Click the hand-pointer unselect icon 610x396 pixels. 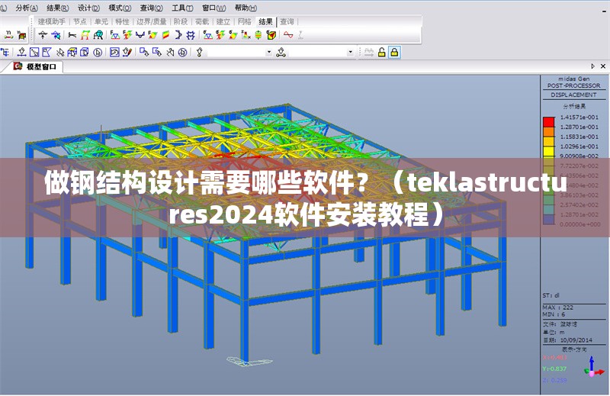click(x=170, y=52)
